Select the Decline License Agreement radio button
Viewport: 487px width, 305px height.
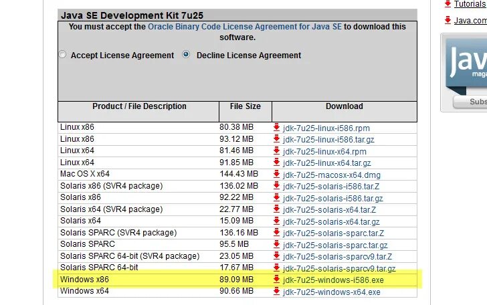pyautogui.click(x=186, y=54)
